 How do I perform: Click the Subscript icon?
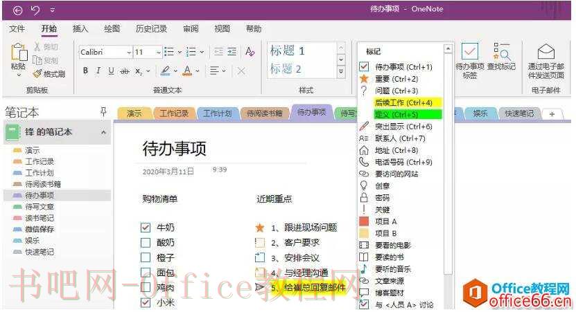pyautogui.click(x=139, y=71)
